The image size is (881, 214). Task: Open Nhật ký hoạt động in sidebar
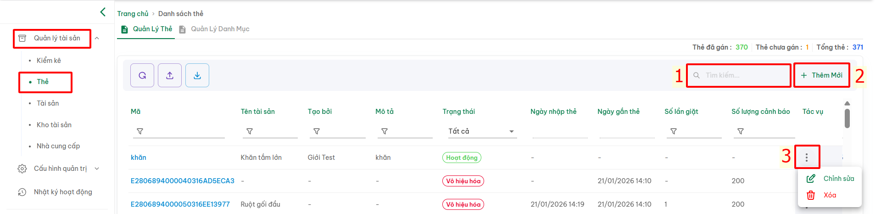[63, 192]
